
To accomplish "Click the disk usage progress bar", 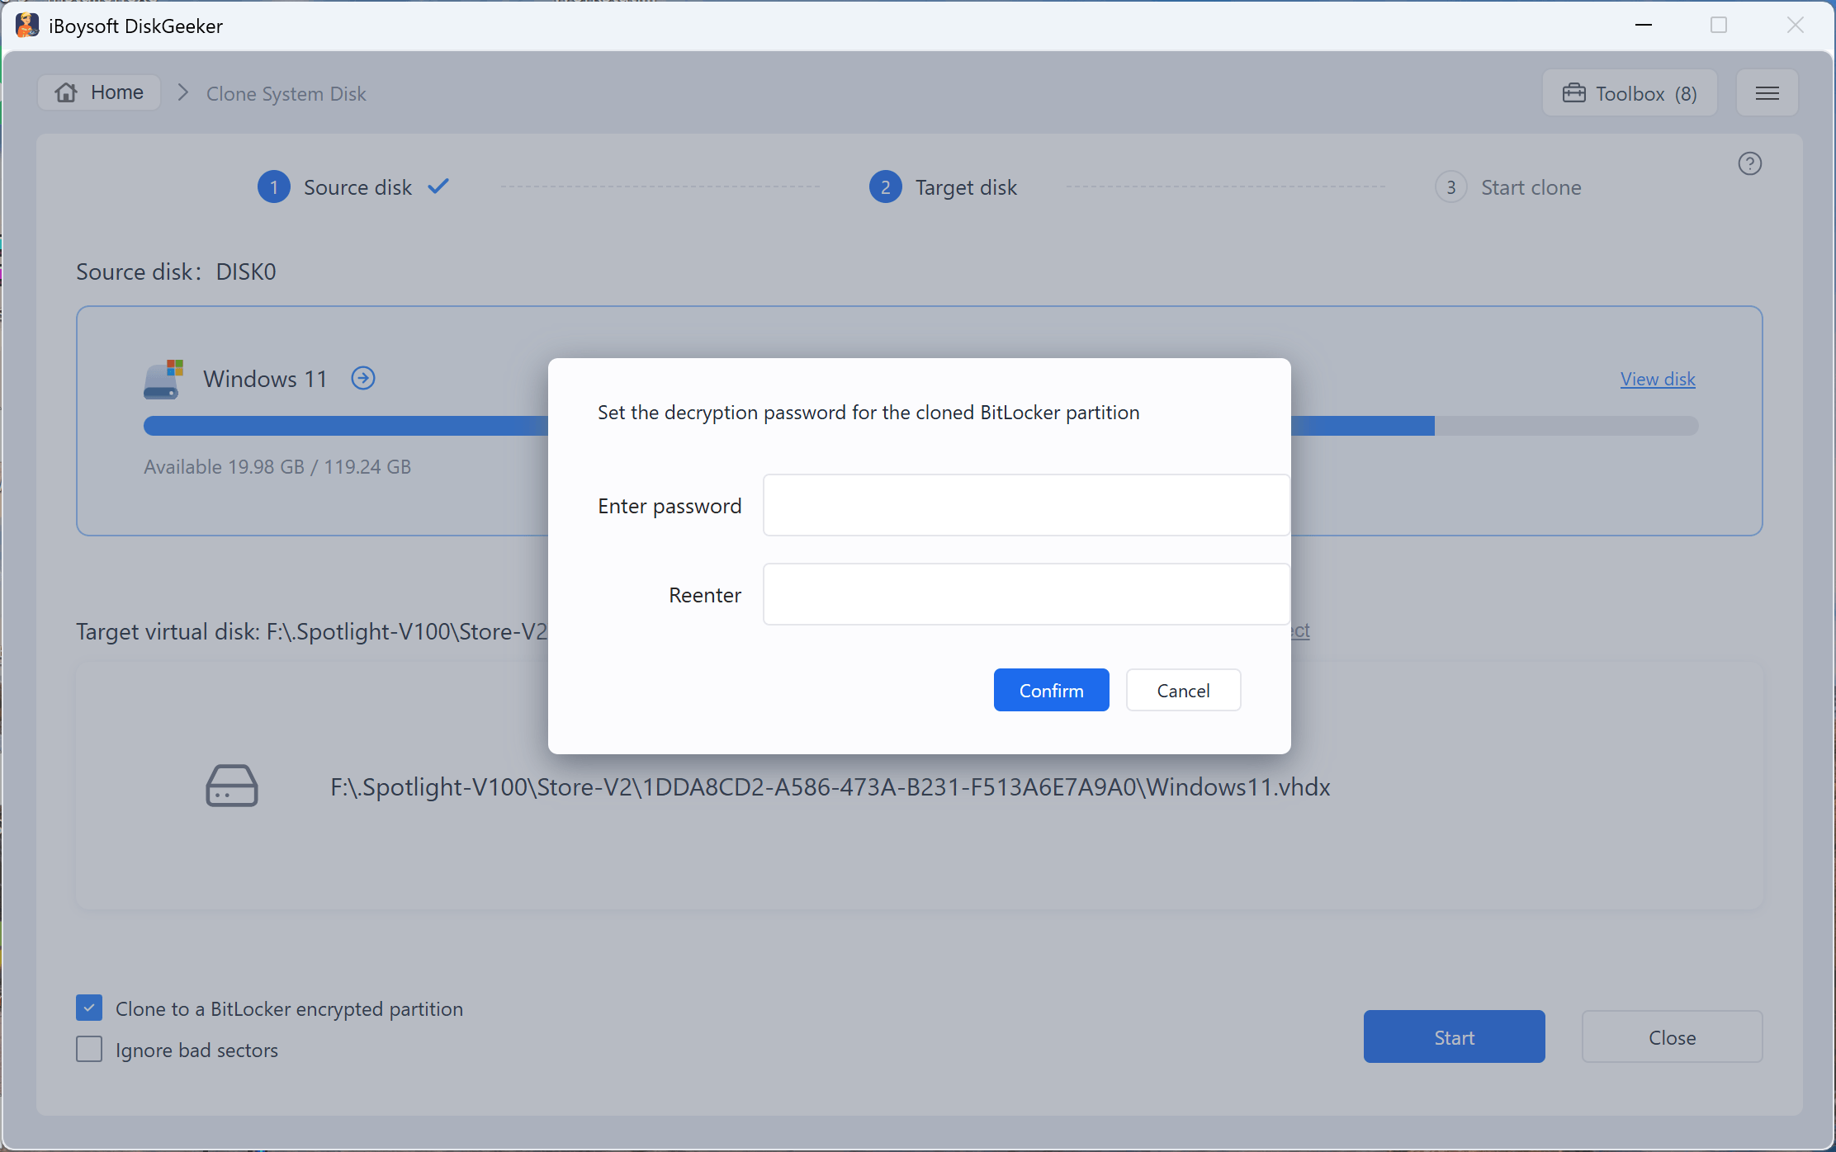I will 920,426.
